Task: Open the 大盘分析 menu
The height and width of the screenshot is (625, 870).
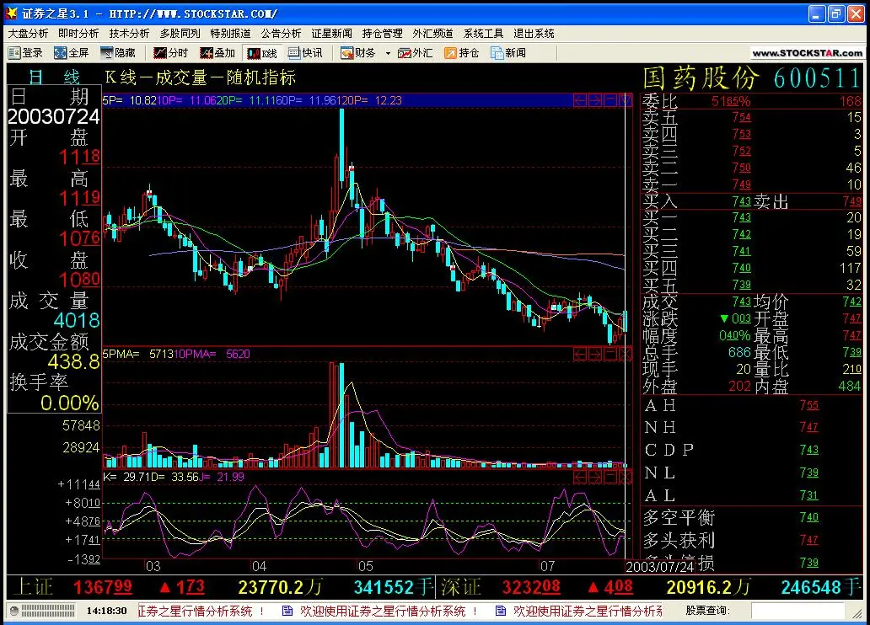Action: pos(29,34)
